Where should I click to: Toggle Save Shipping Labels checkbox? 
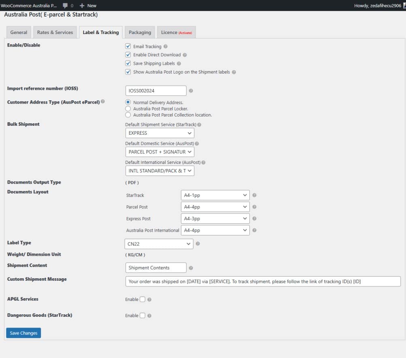(128, 64)
